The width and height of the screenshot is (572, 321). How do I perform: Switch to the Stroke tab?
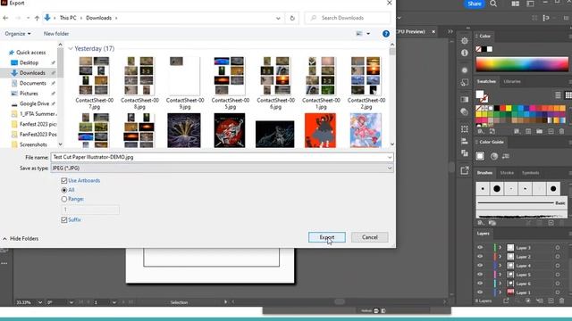pos(507,173)
